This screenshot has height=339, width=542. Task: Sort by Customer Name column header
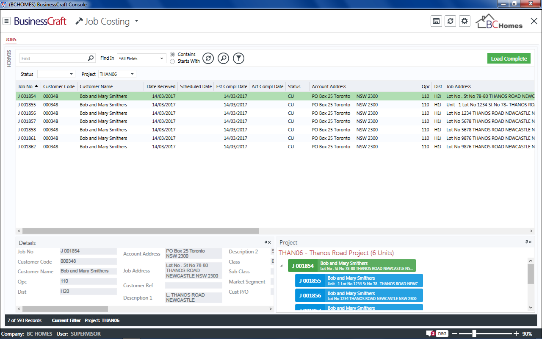click(111, 86)
